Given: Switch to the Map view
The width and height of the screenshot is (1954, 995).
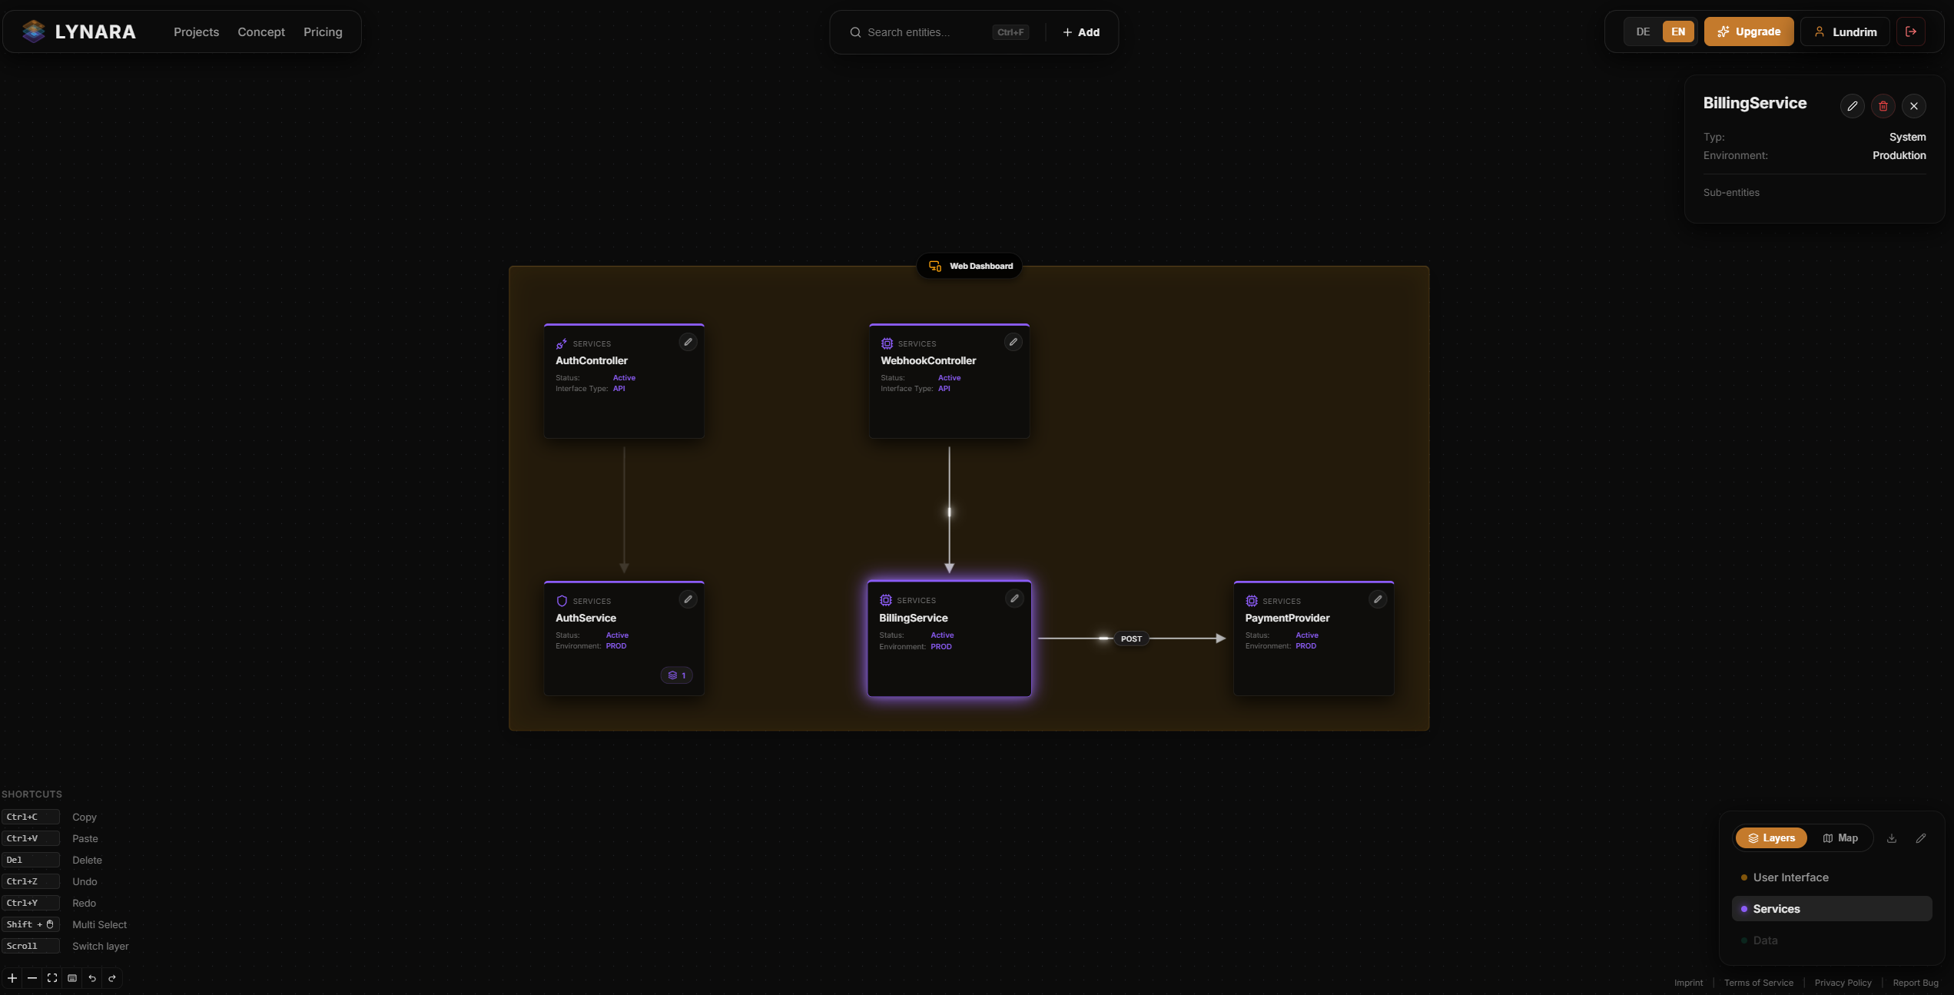Looking at the screenshot, I should pos(1841,837).
